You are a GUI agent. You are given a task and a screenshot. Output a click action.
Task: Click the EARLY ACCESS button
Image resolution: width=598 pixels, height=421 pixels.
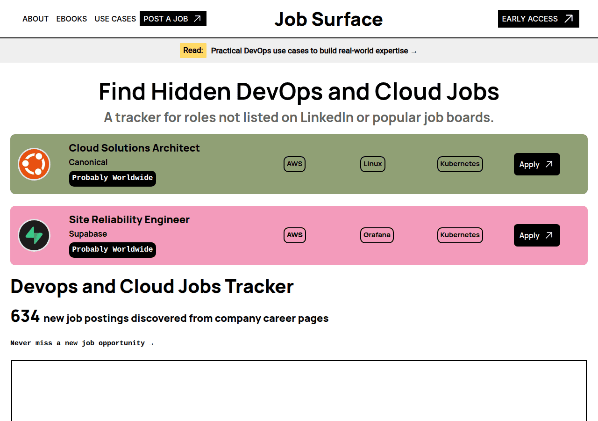click(538, 19)
